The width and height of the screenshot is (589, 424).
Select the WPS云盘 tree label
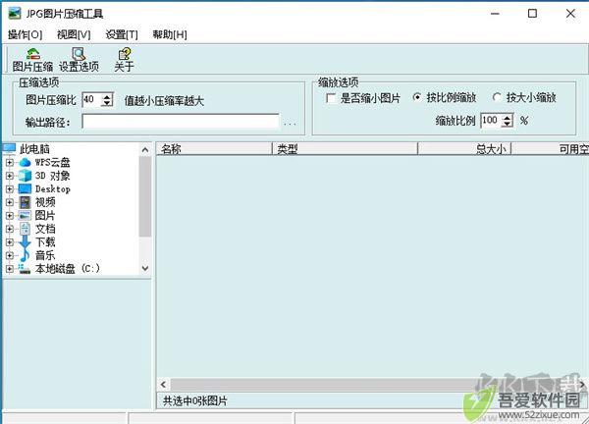click(x=53, y=163)
